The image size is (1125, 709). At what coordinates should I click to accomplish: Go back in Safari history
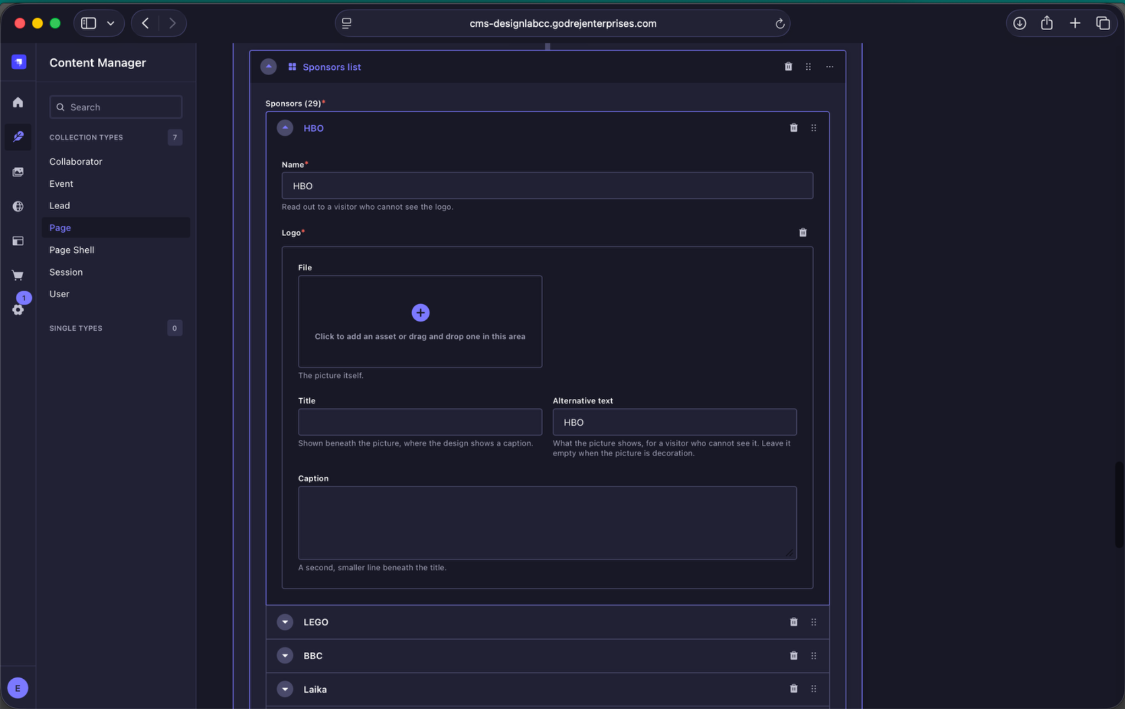coord(145,23)
